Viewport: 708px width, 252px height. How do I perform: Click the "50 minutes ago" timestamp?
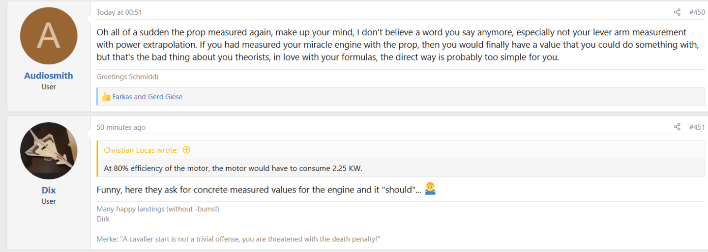121,127
